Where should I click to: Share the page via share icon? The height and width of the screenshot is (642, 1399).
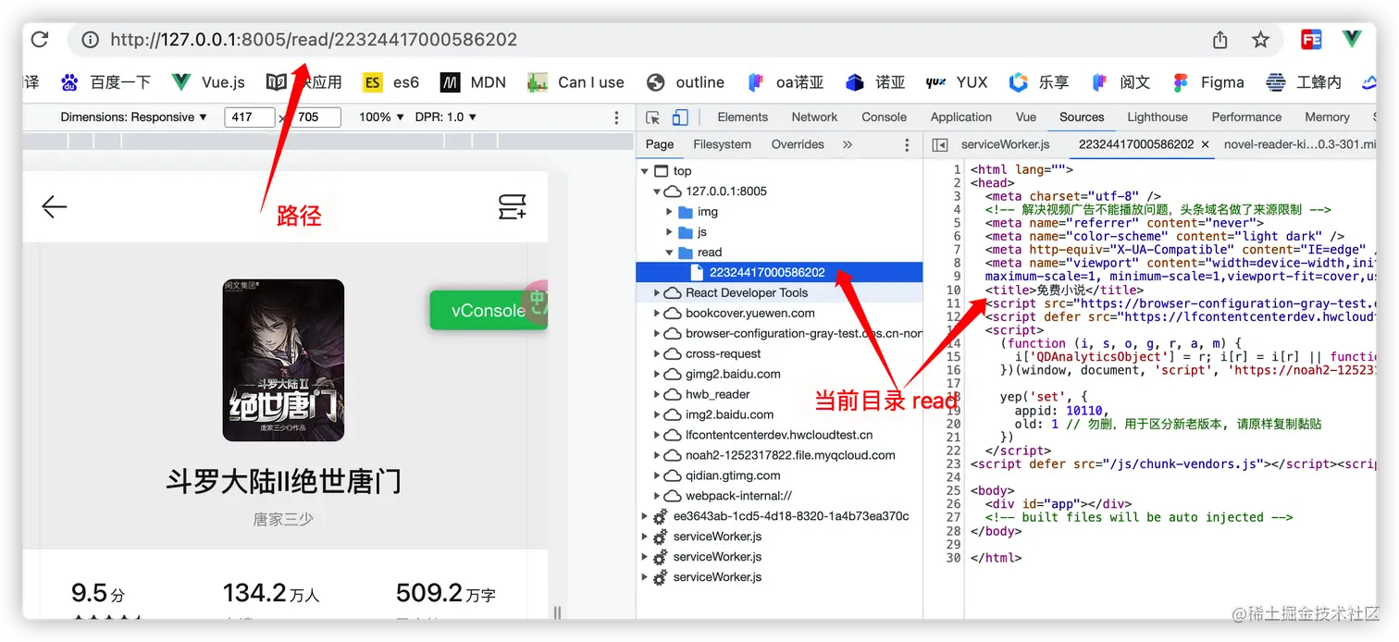point(1219,40)
